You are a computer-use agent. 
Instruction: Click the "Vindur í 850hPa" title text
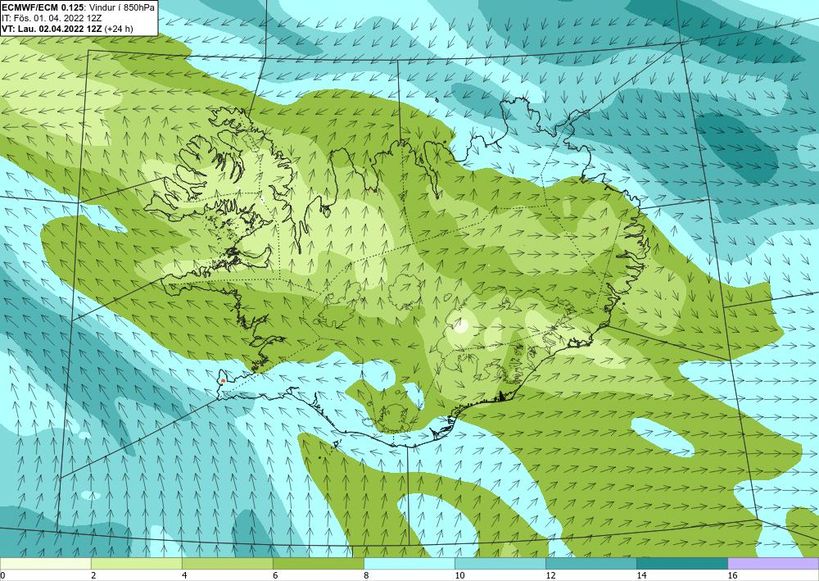pyautogui.click(x=122, y=7)
